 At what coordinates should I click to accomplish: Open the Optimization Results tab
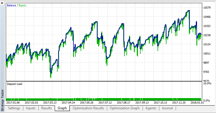tap(88, 108)
